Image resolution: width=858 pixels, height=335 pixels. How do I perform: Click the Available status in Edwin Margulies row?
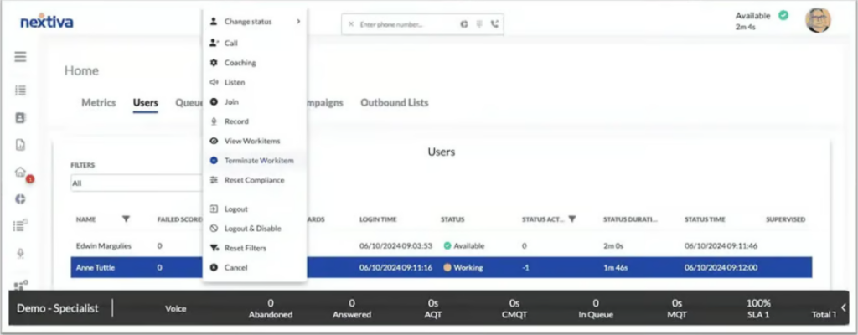click(464, 246)
